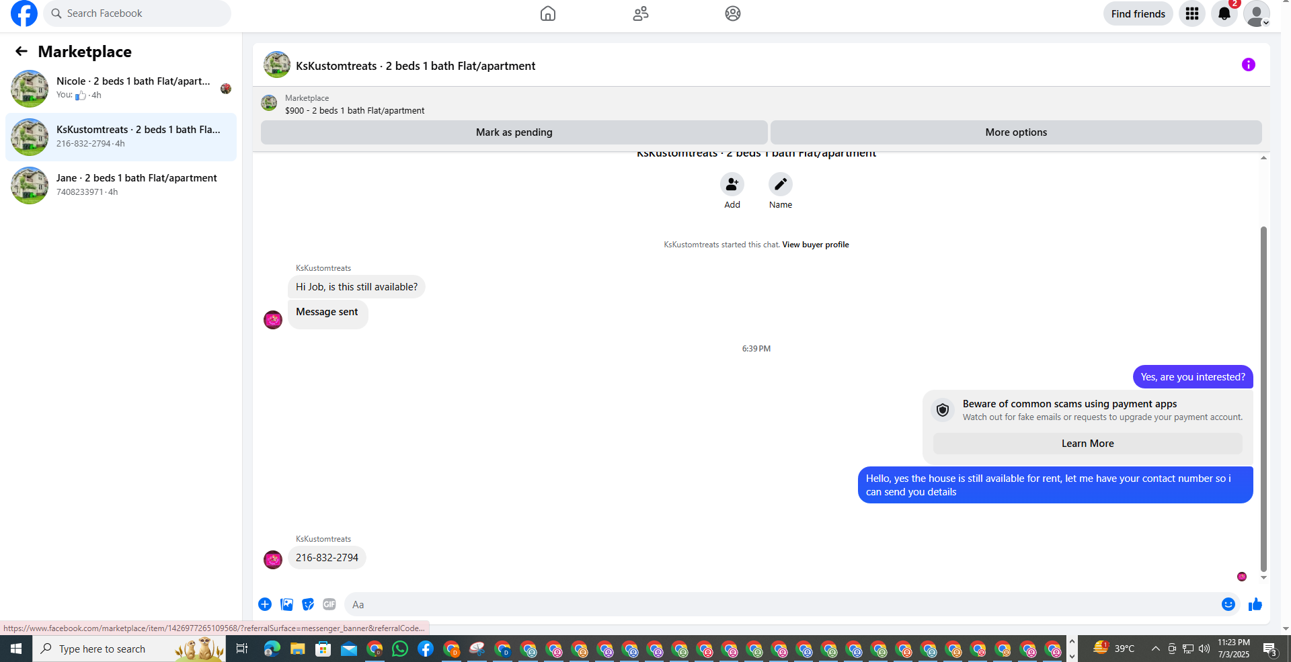Screen dimensions: 1291x662
Task: Click the 216-832-2794 message bubble
Action: 327,558
